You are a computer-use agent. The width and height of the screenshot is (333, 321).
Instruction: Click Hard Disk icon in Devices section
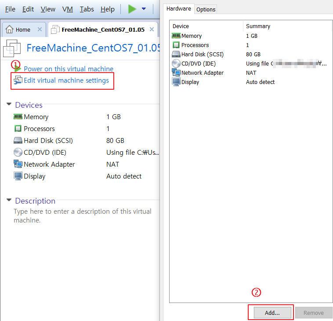tap(18, 140)
